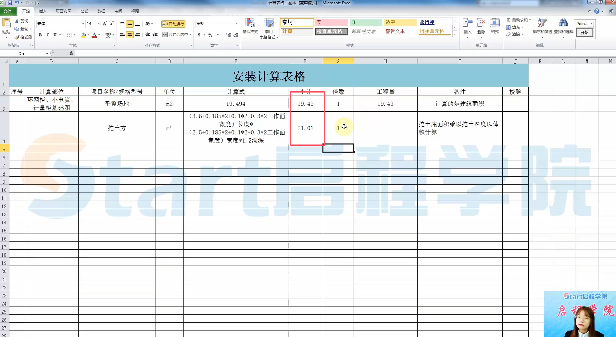The height and width of the screenshot is (337, 616).
Task: Toggle top vertical alignment
Action: tap(122, 24)
